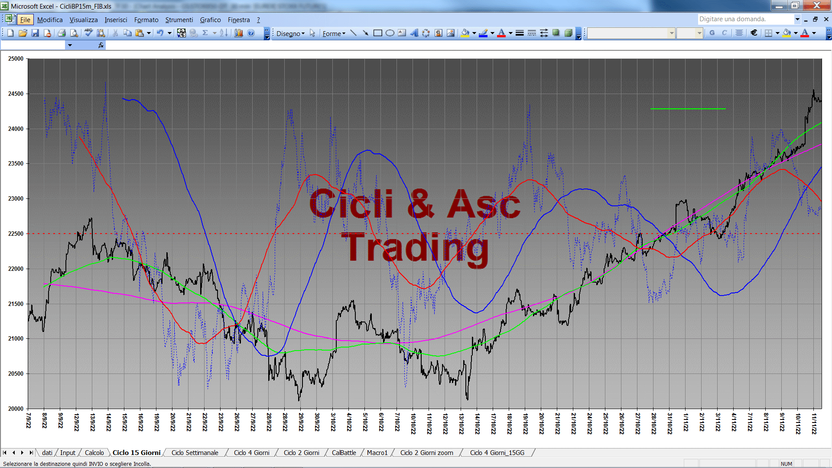The width and height of the screenshot is (832, 468).
Task: Open the font size combo box
Action: click(689, 33)
